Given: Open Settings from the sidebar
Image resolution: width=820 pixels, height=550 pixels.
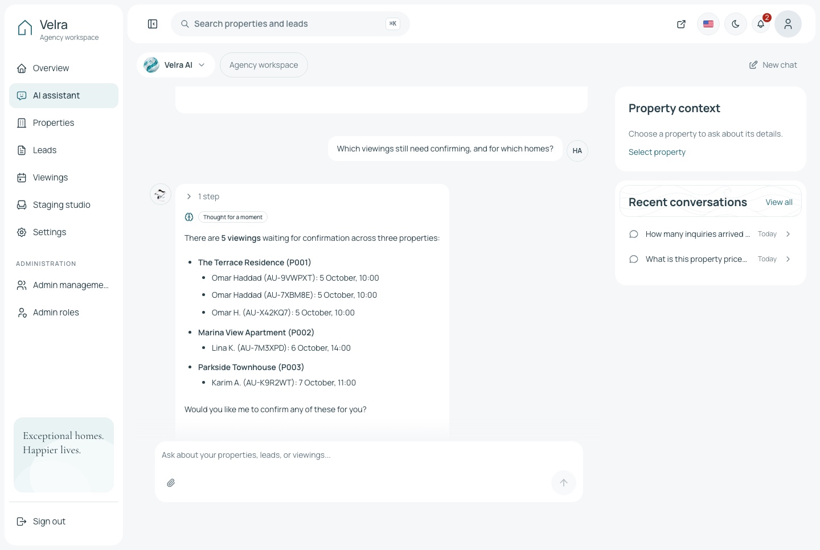Looking at the screenshot, I should [x=64, y=232].
